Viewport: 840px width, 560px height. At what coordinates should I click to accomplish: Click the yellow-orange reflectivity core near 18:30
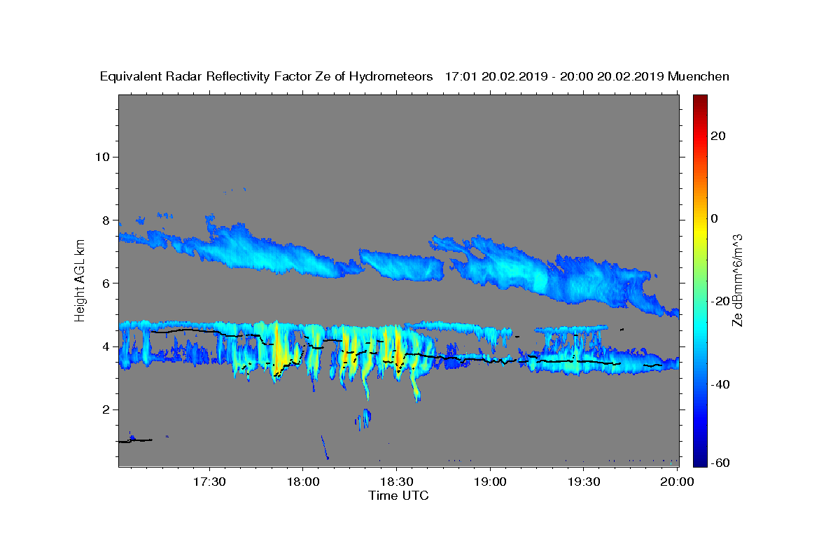click(x=398, y=352)
